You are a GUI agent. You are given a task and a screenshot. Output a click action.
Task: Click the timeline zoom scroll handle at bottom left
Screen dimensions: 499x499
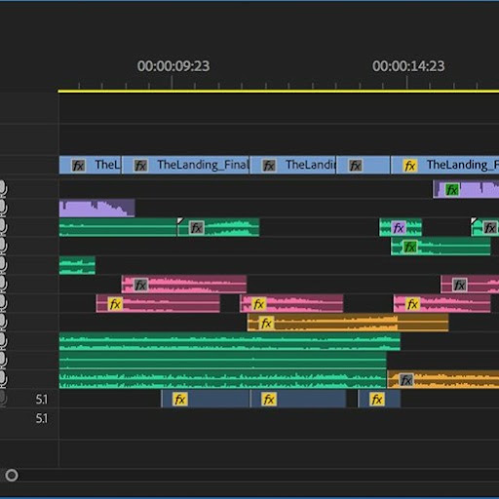tap(12, 476)
